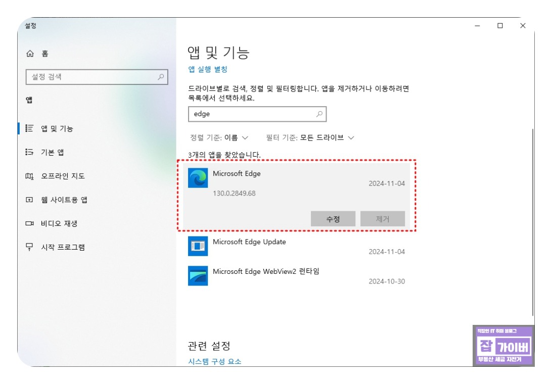
Task: Click the 비디오 재생 camera icon
Action: (x=29, y=223)
